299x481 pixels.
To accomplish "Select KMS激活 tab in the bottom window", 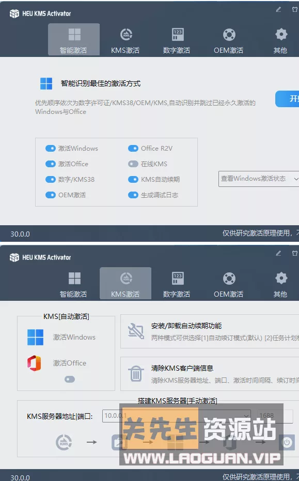I will (x=125, y=283).
